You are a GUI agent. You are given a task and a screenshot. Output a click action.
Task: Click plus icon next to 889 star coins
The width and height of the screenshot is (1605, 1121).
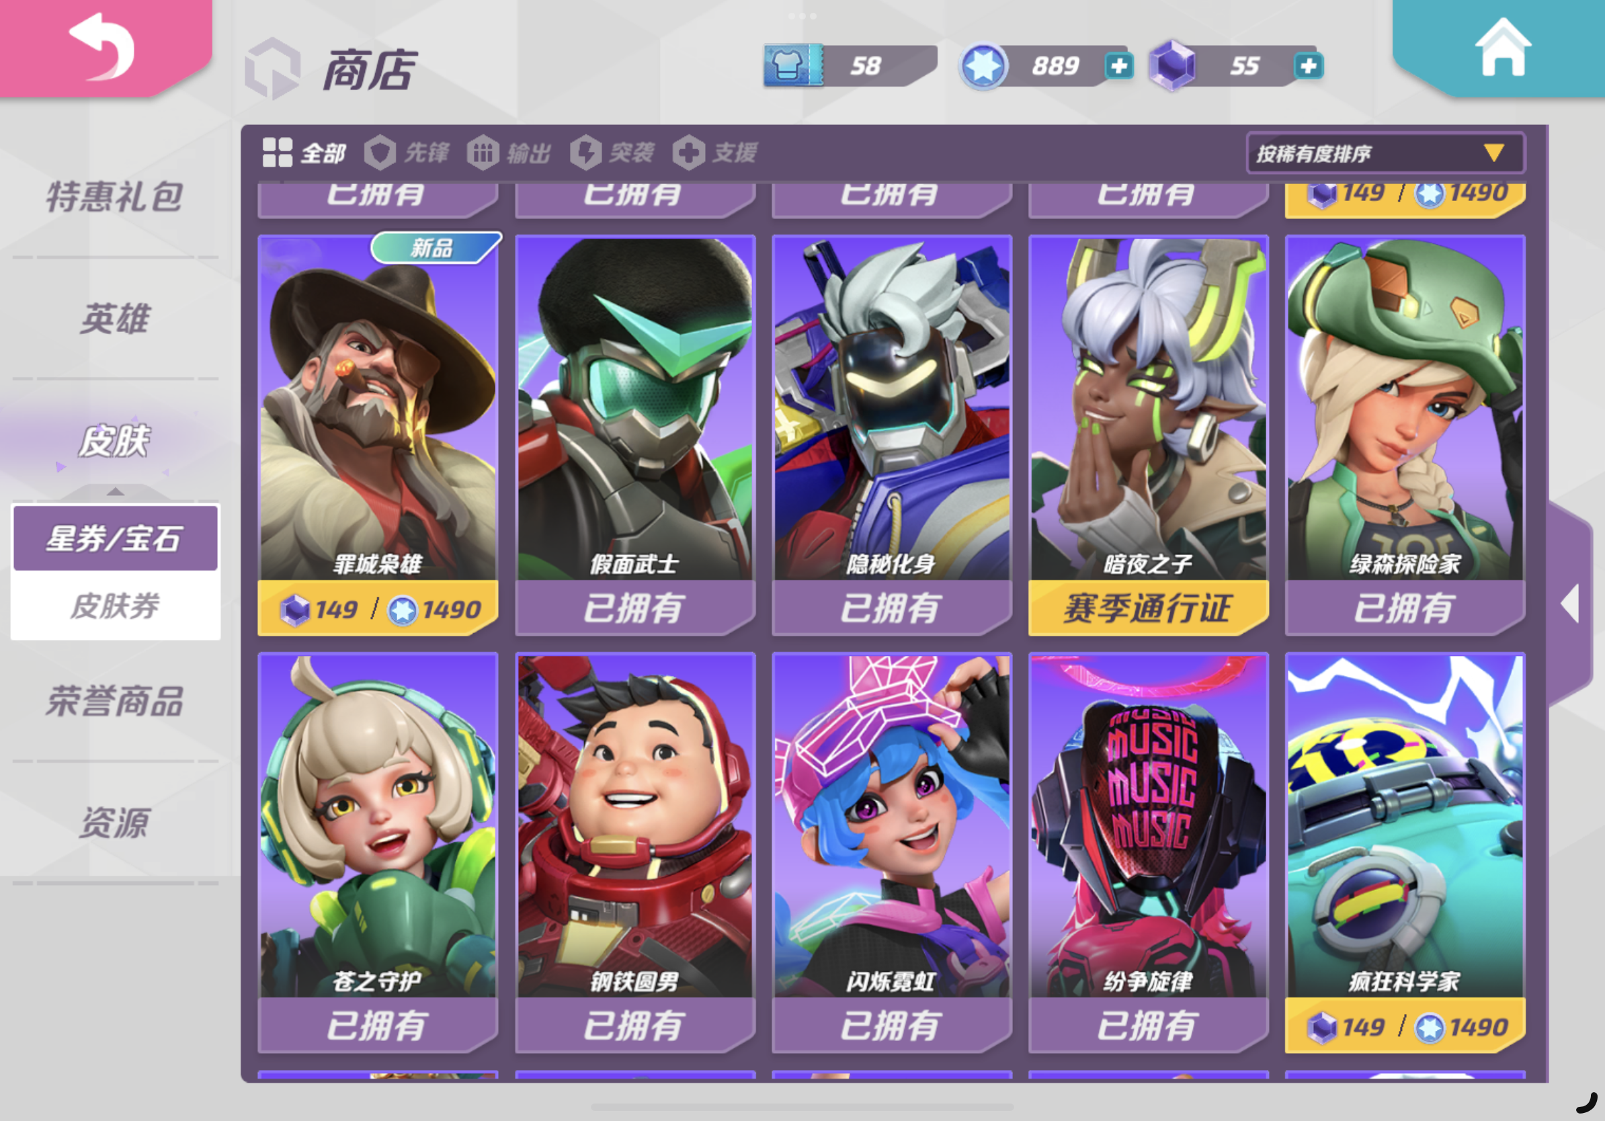coord(1118,67)
